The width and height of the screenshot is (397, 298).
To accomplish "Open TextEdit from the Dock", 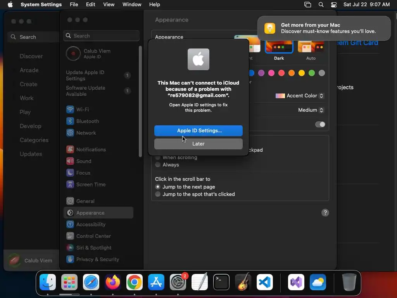I will pyautogui.click(x=200, y=282).
